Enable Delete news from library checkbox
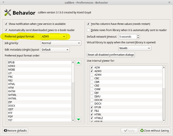This screenshot has width=173, height=136. tap(88, 30)
